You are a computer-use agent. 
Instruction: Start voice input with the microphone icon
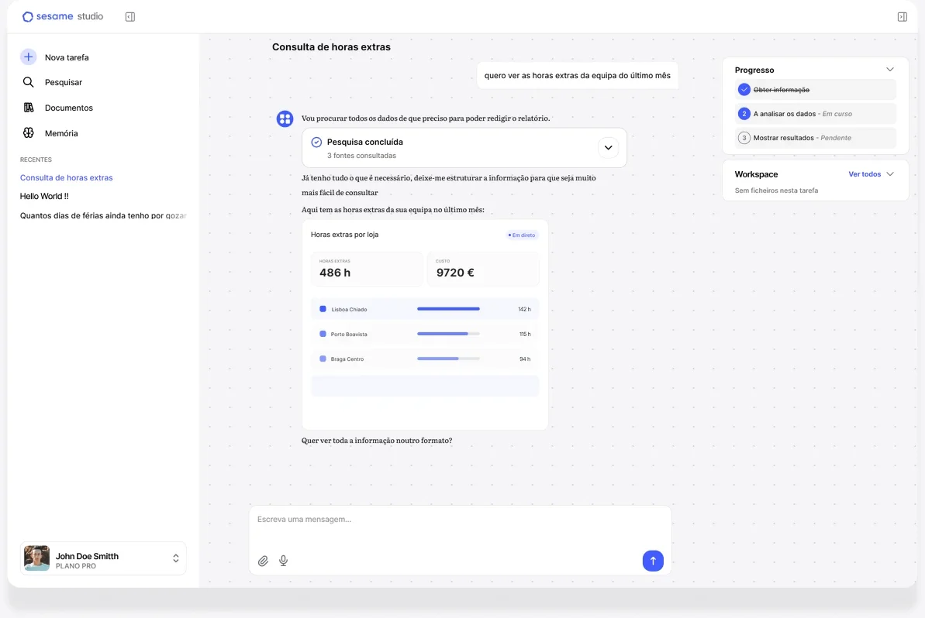point(283,561)
